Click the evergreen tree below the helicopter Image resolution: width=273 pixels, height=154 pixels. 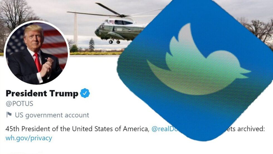tap(92, 44)
